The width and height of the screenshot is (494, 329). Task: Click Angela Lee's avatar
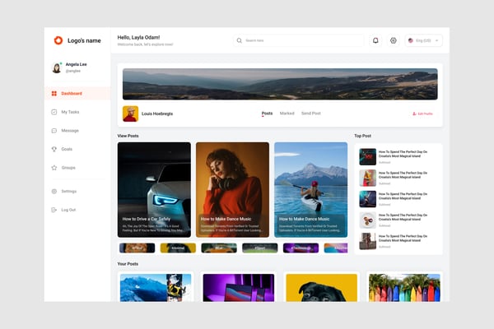(57, 67)
